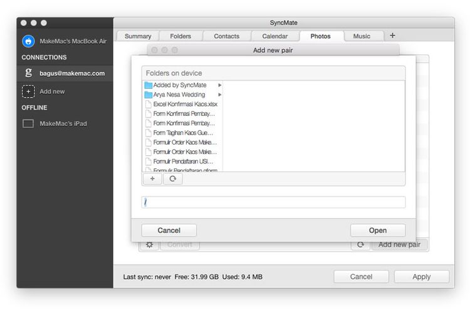Select the Arya Nesa Wedding folder icon
Image resolution: width=470 pixels, height=313 pixels.
(148, 95)
